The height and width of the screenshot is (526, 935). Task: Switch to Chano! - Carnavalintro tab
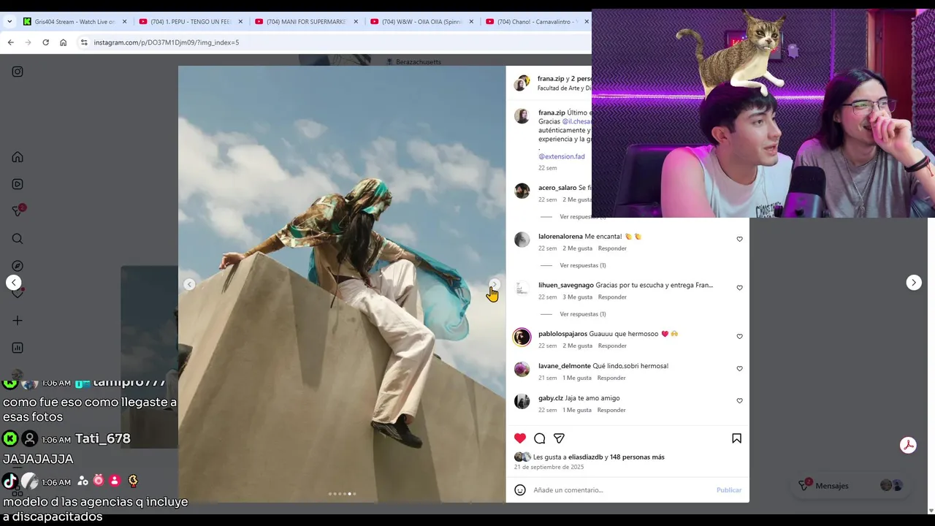[x=537, y=22]
